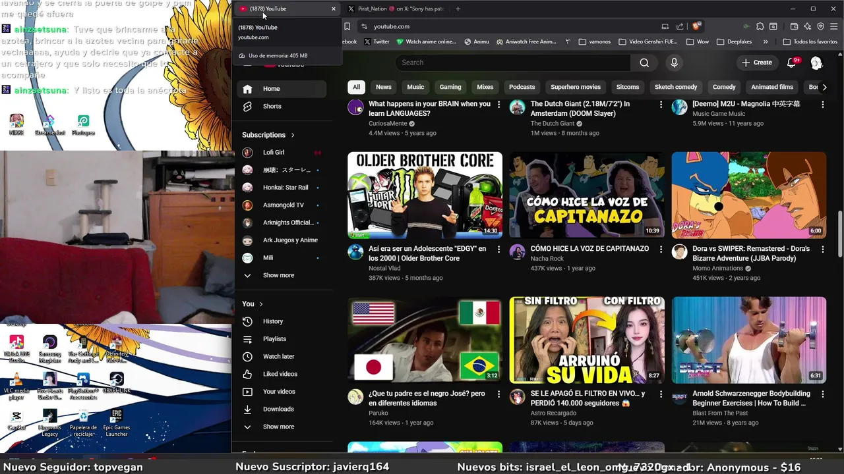
Task: Click the Brave Shields lion icon
Action: [696, 26]
